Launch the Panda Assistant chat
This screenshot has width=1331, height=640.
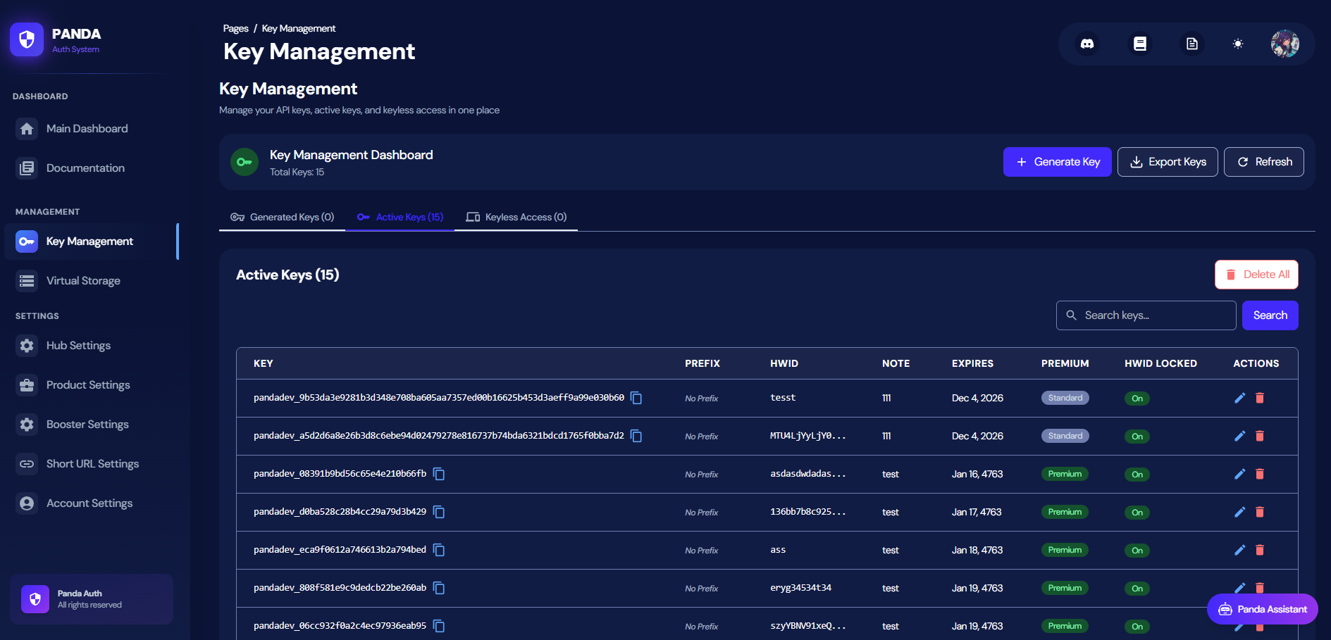pyautogui.click(x=1262, y=609)
